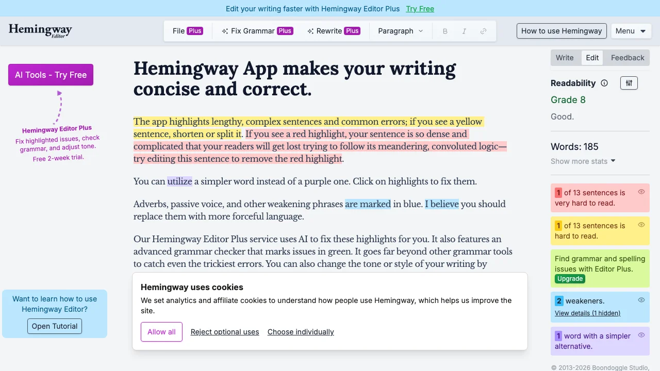
Task: Click the AI Tools - Try Free button
Action: click(51, 75)
